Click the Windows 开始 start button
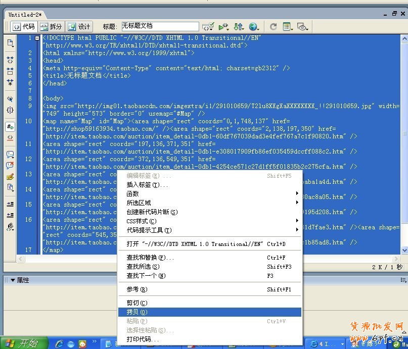This screenshot has width=408, height=349. [x=22, y=343]
